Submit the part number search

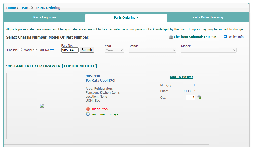coord(87,50)
